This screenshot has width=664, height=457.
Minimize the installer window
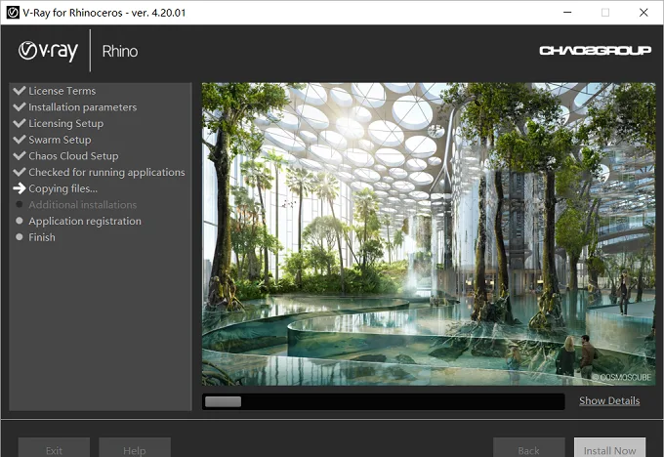click(567, 13)
